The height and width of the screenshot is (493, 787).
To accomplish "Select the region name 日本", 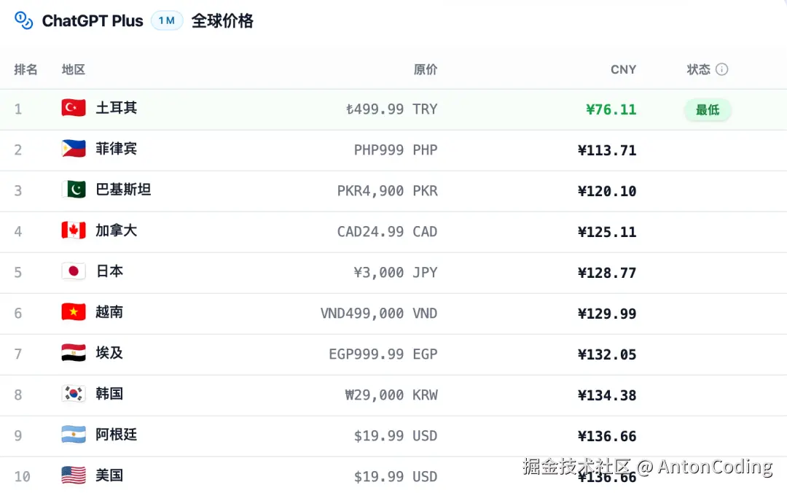I will [x=109, y=271].
